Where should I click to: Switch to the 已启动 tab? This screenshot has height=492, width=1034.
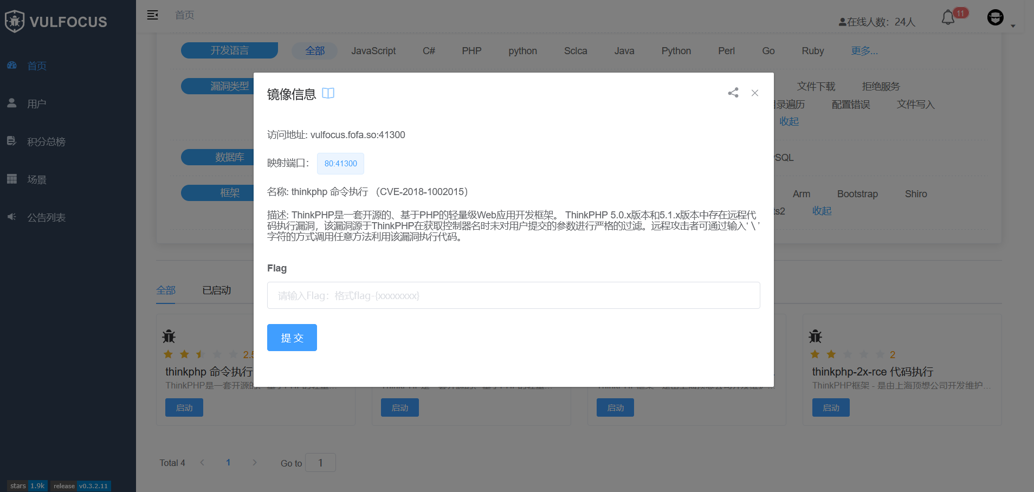216,290
